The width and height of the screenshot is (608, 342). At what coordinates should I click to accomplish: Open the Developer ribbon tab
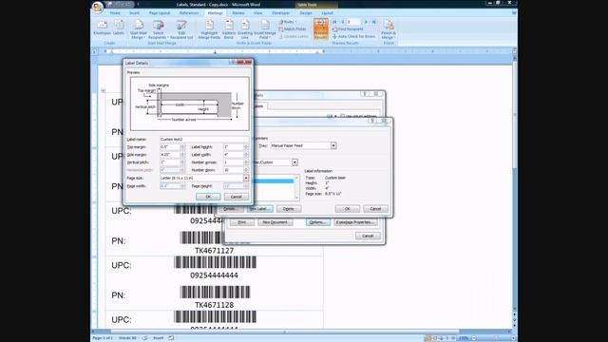pyautogui.click(x=281, y=13)
